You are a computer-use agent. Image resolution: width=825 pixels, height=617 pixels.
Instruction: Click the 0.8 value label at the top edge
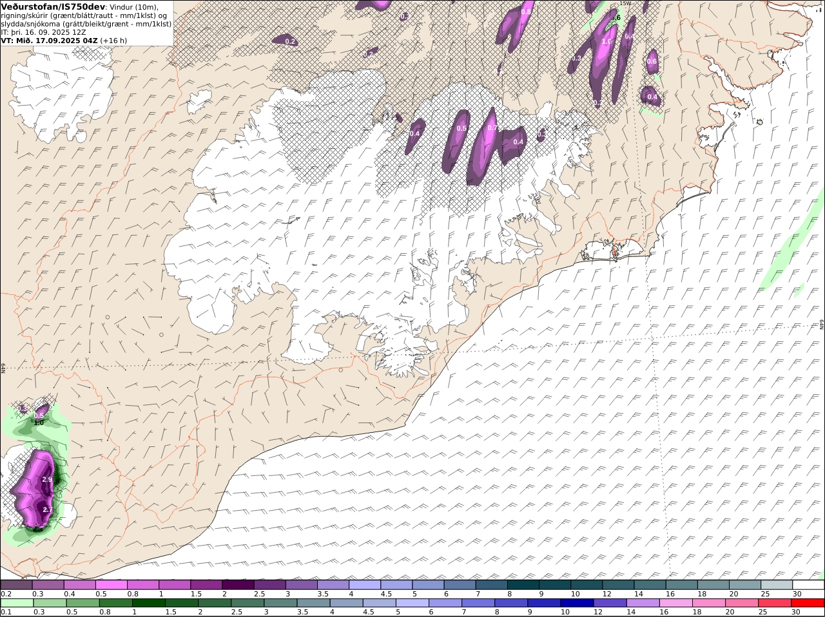point(526,12)
